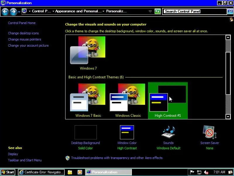The width and height of the screenshot is (234, 176).
Task: Expand the arrow before Personalization breadcrumb
Action: point(103,11)
